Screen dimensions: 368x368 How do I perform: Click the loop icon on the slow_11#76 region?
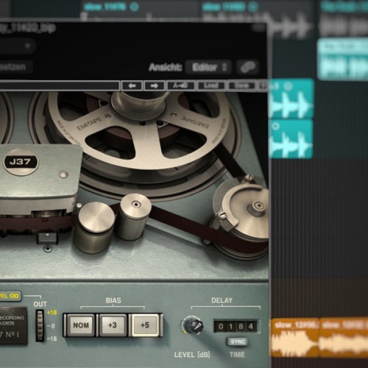pyautogui.click(x=134, y=7)
